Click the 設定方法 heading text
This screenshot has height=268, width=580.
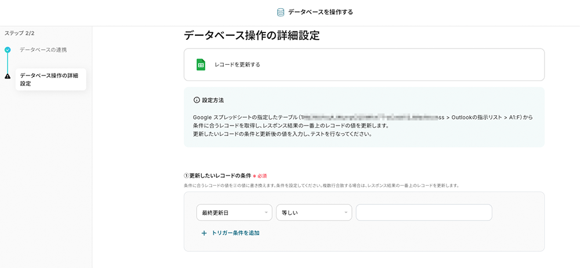pos(213,100)
